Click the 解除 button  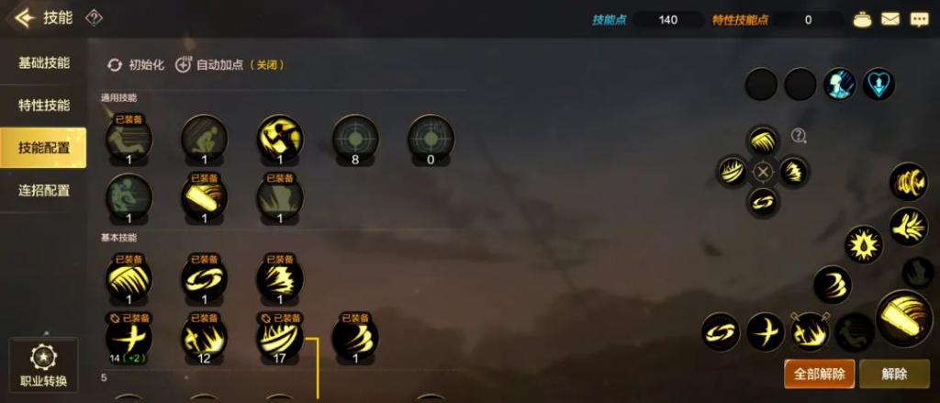[894, 375]
